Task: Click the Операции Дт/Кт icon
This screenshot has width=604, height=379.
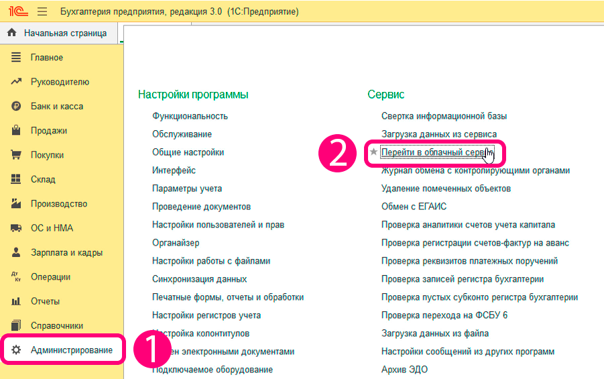Action: (x=16, y=277)
